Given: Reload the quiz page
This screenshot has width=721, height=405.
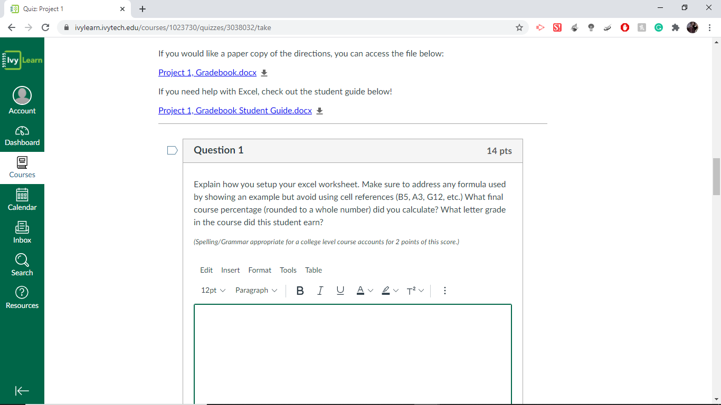Looking at the screenshot, I should coord(45,27).
